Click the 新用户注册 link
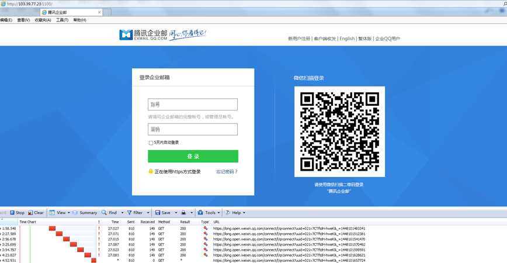The image size is (507, 263). pyautogui.click(x=299, y=39)
